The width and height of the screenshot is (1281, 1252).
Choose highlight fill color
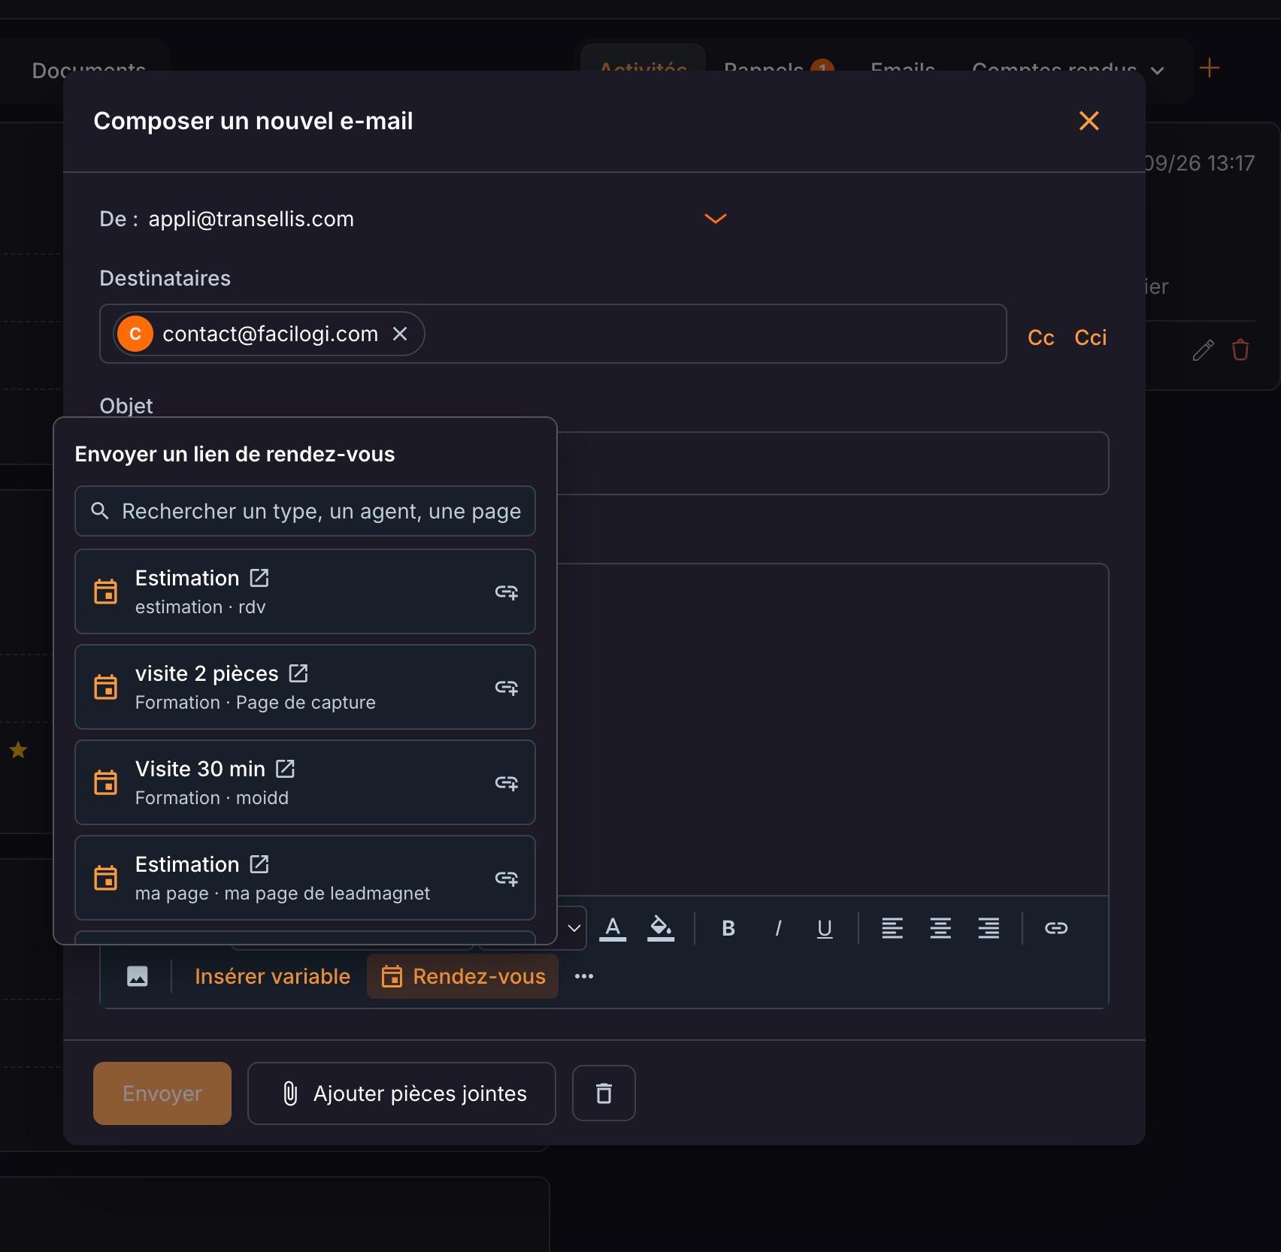661,928
